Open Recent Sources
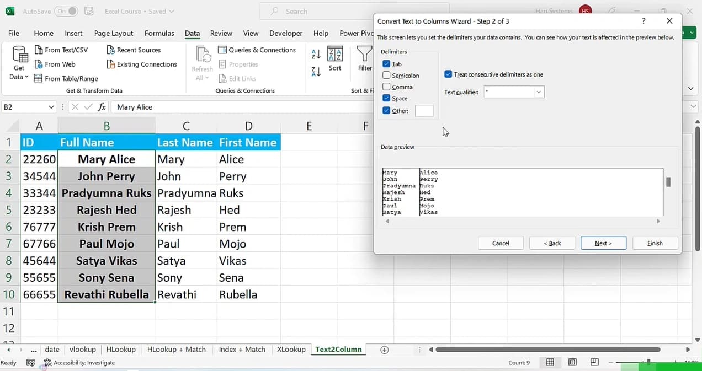The height and width of the screenshot is (371, 702). (x=133, y=50)
